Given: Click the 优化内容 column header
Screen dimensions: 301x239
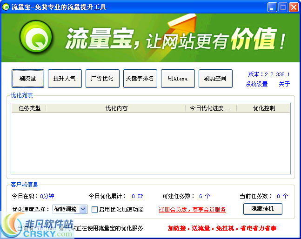Looking at the screenshot, I should pos(116,108).
